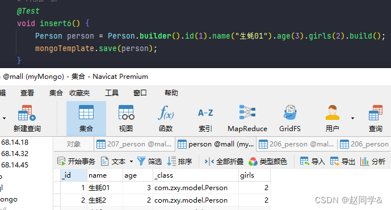
Task: Click 全部折叠 collapse all
Action: pyautogui.click(x=224, y=161)
